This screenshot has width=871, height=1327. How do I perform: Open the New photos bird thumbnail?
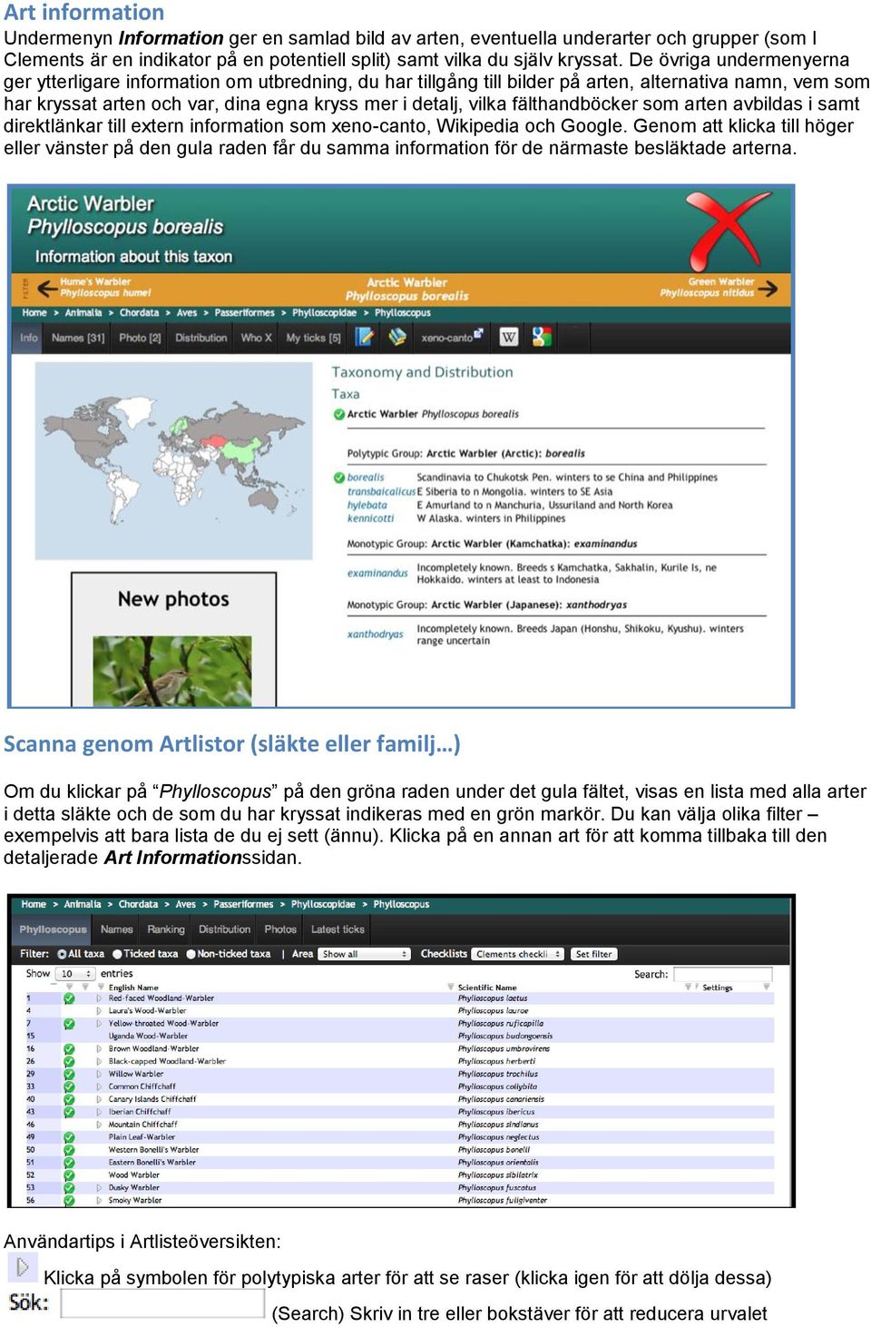pos(172,671)
